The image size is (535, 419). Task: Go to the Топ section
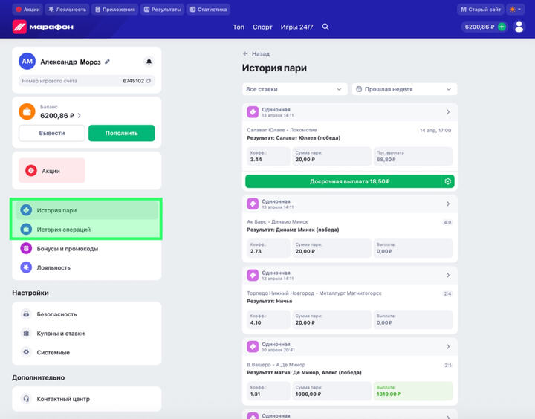pos(239,27)
